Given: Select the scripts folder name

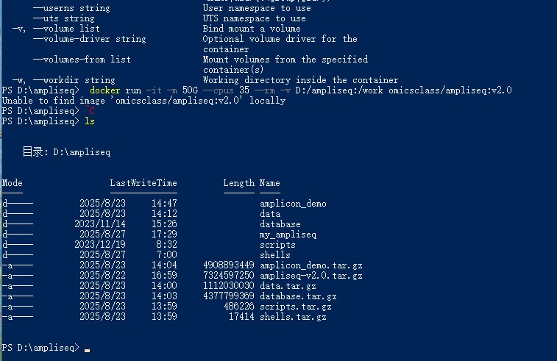Looking at the screenshot, I should pos(277,245).
